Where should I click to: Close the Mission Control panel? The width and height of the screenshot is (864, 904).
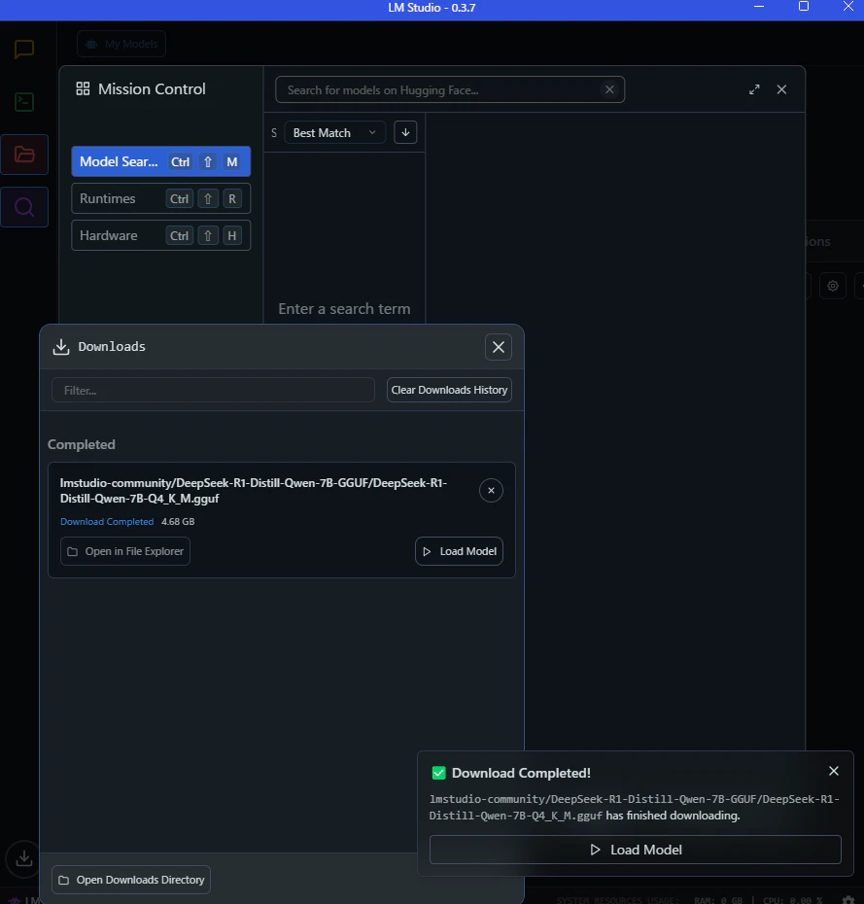(781, 89)
